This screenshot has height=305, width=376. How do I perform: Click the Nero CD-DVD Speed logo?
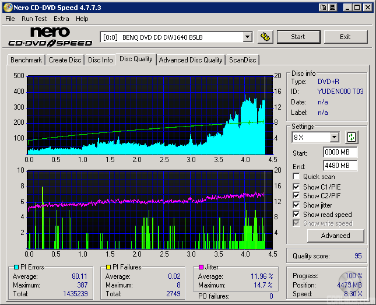pos(50,37)
